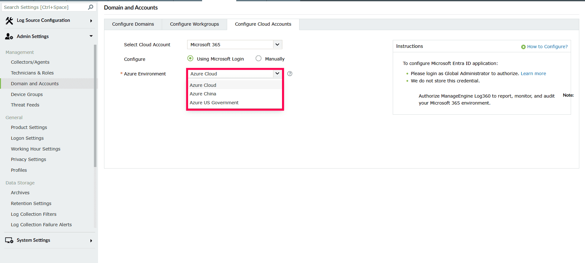Click the search magnifier icon
The height and width of the screenshot is (263, 585).
pyautogui.click(x=91, y=7)
